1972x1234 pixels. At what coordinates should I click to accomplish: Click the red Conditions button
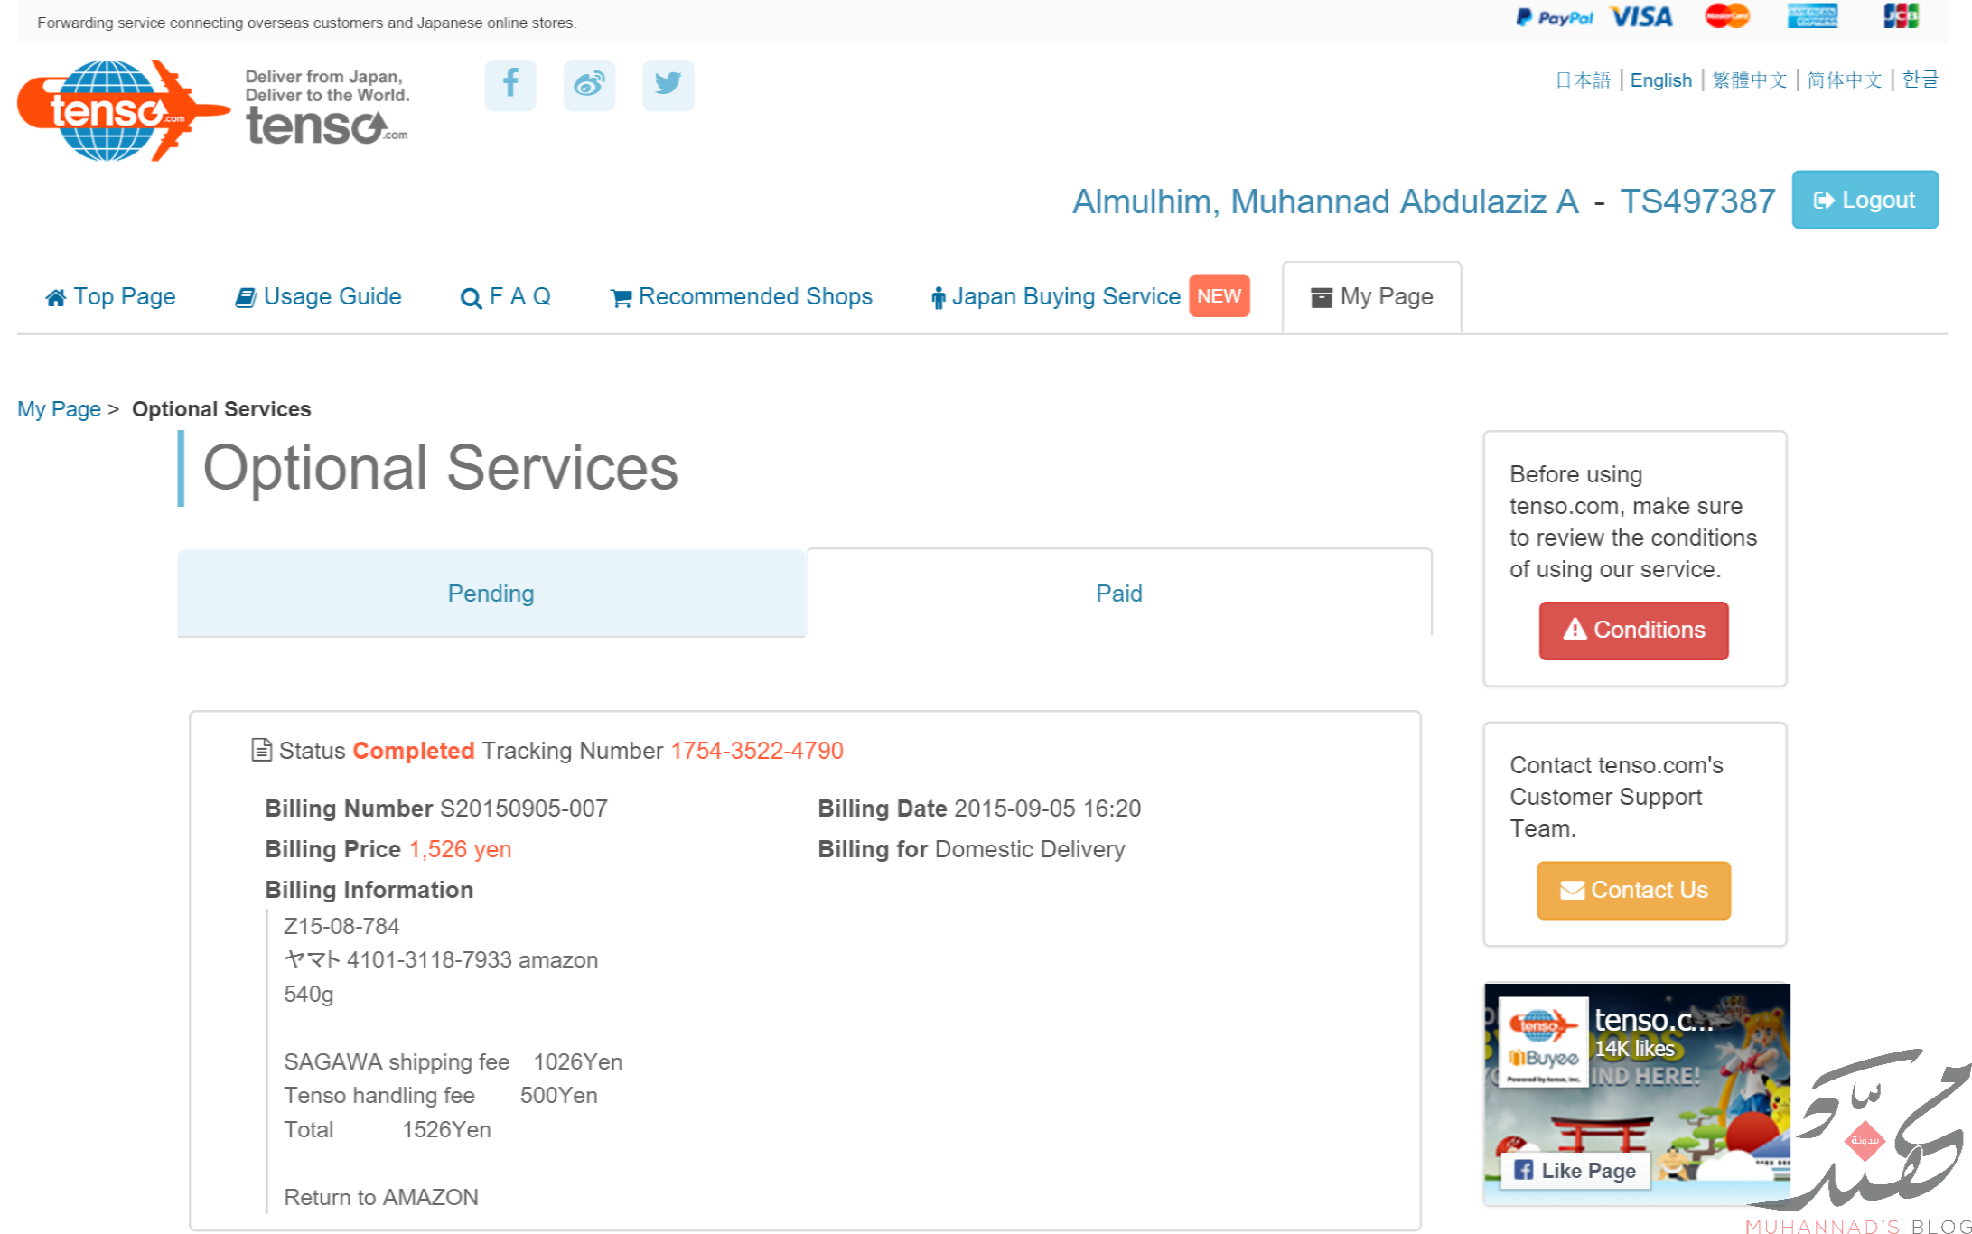tap(1633, 630)
